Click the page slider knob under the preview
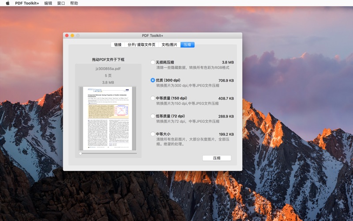Viewport: 353px width, 221px height. tap(80, 153)
